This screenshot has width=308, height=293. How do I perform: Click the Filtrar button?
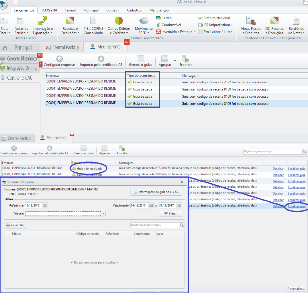click(170, 214)
